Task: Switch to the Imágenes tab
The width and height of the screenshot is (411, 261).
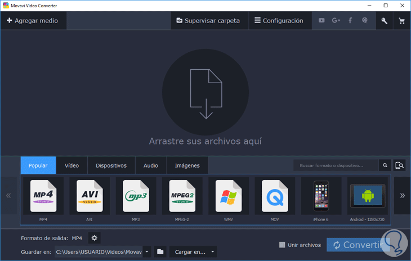Action: (x=187, y=165)
